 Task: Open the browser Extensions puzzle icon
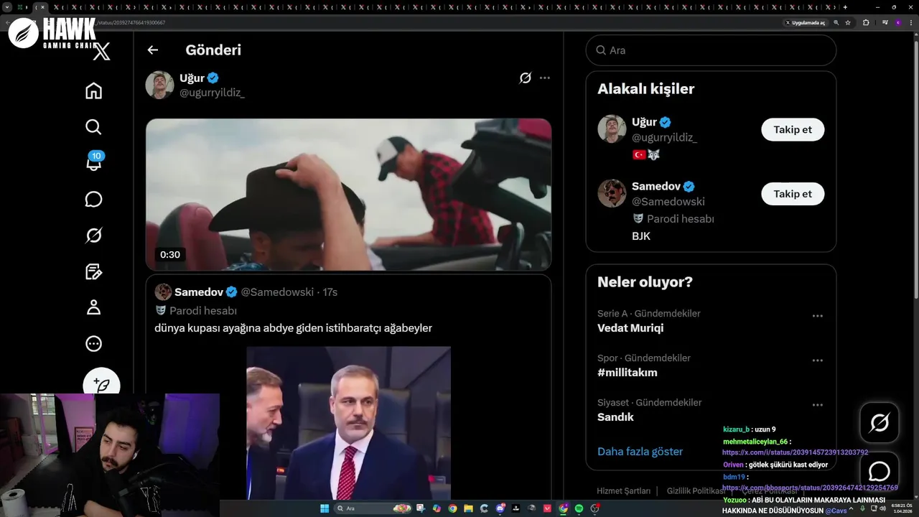point(866,23)
